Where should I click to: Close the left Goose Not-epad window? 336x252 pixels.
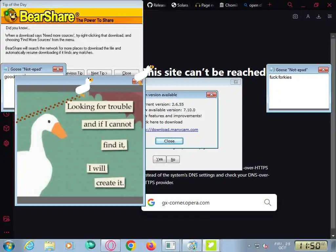click(58, 69)
